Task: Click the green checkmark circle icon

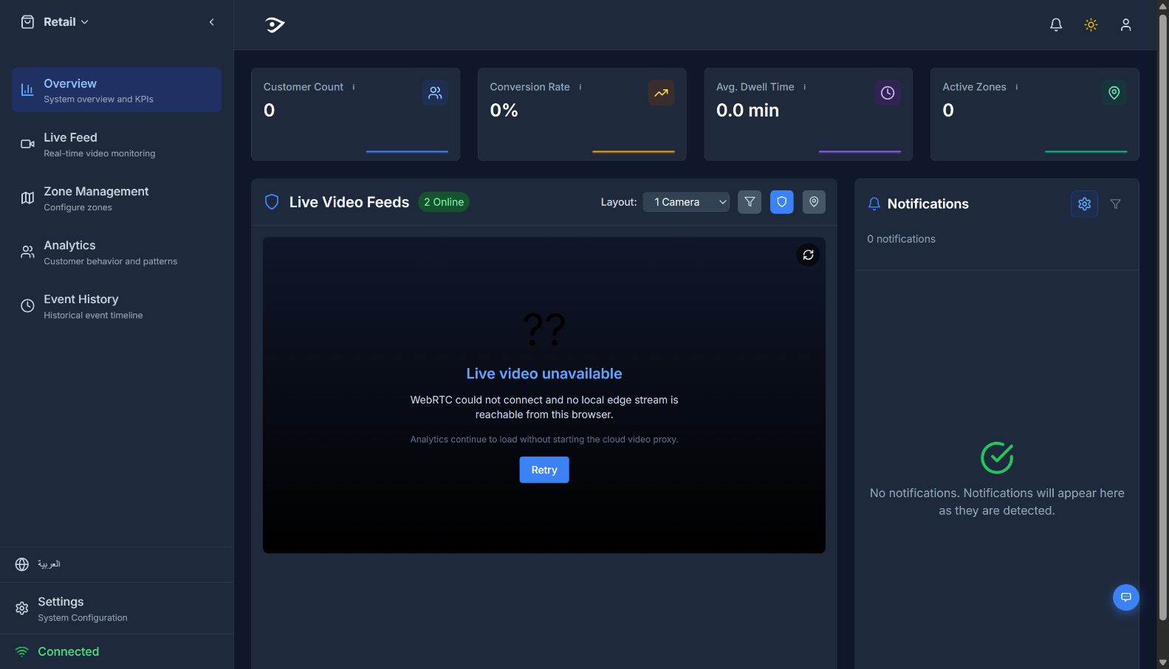Action: click(x=997, y=458)
